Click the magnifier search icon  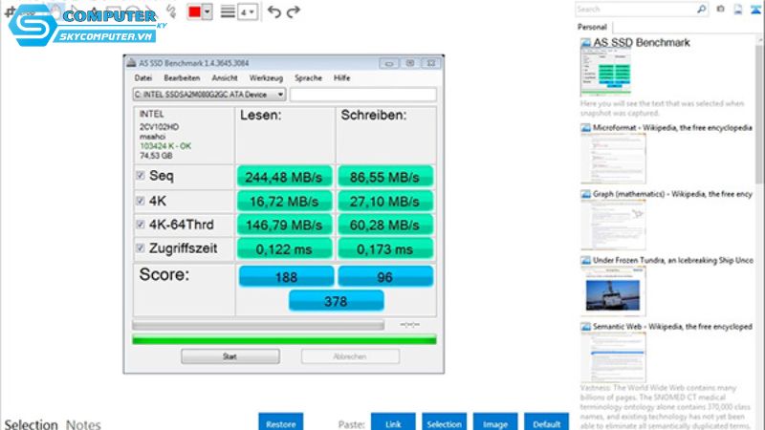coord(702,9)
